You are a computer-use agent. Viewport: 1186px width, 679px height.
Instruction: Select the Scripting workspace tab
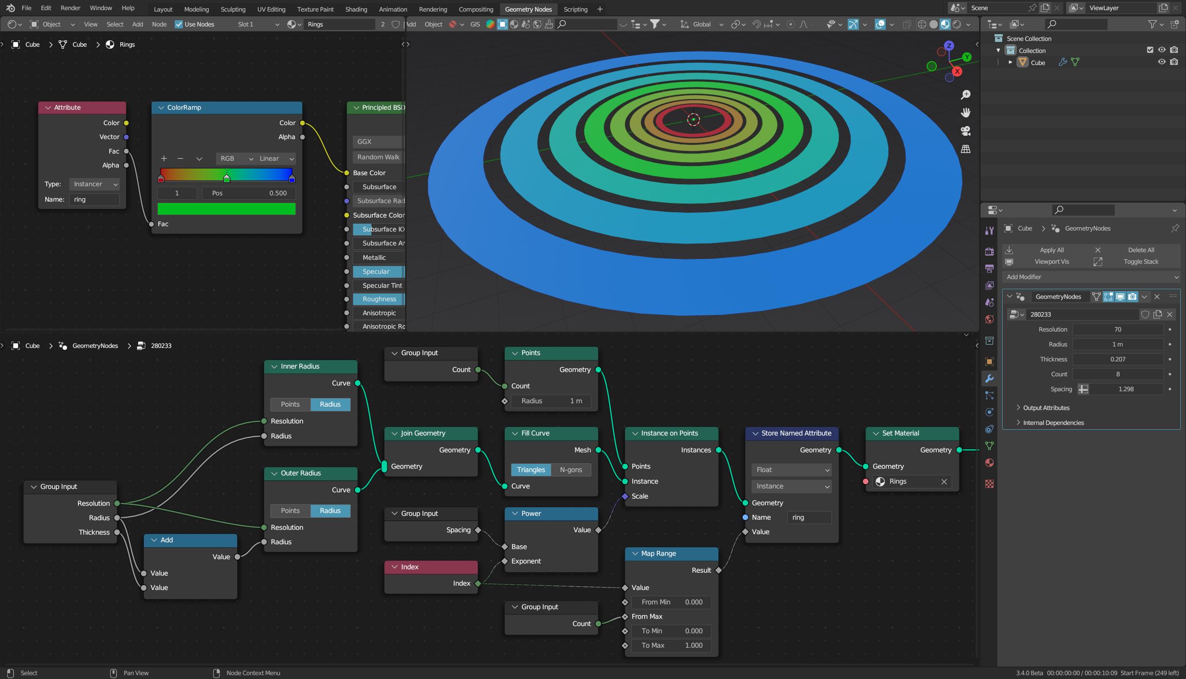[576, 8]
